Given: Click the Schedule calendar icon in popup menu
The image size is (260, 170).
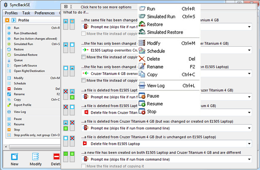Looking at the screenshot, I should (142, 51).
